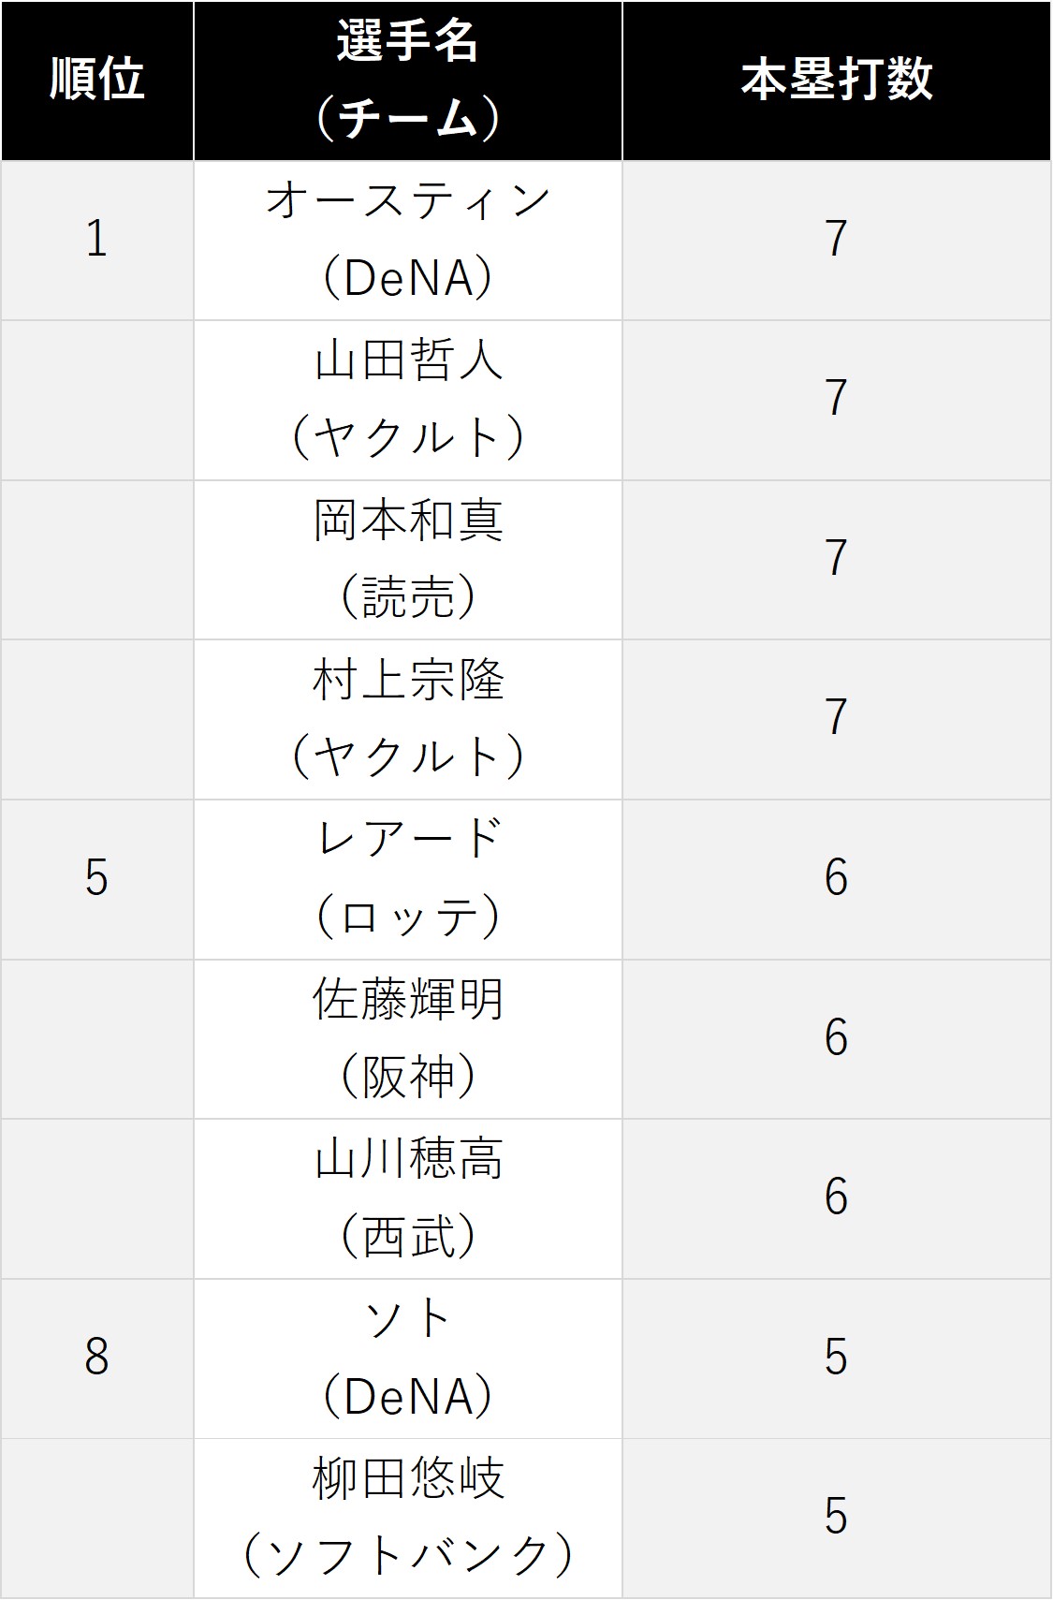This screenshot has height=1600, width=1053.
Task: Click 柳田悠岐's home run count 5
Action: tap(837, 1518)
